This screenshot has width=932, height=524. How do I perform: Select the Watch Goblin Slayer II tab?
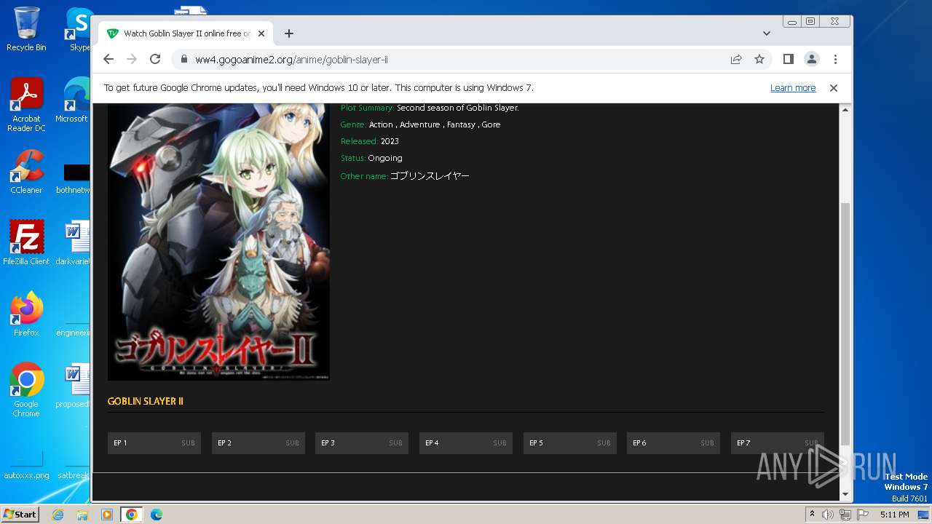pyautogui.click(x=186, y=33)
